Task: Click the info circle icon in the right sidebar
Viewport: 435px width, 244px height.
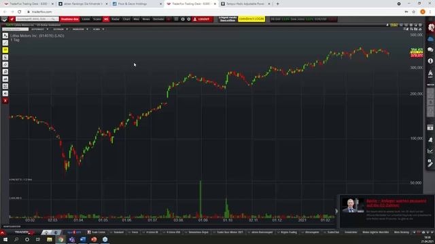Action: pos(430,61)
